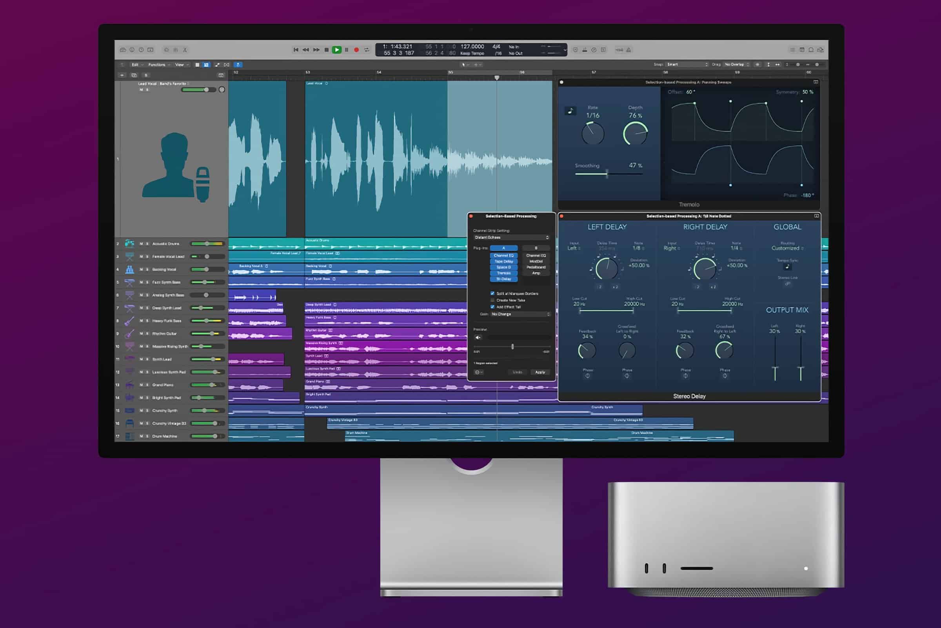Screen dimensions: 941x628
Task: Click the Grand Piano track icon
Action: click(x=129, y=385)
